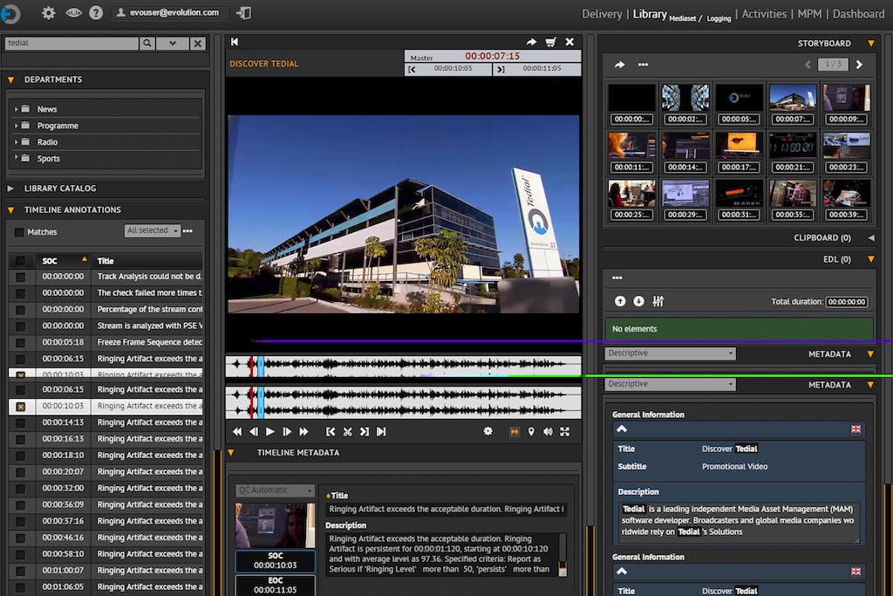Open the Delivery section
893x596 pixels.
(x=602, y=14)
